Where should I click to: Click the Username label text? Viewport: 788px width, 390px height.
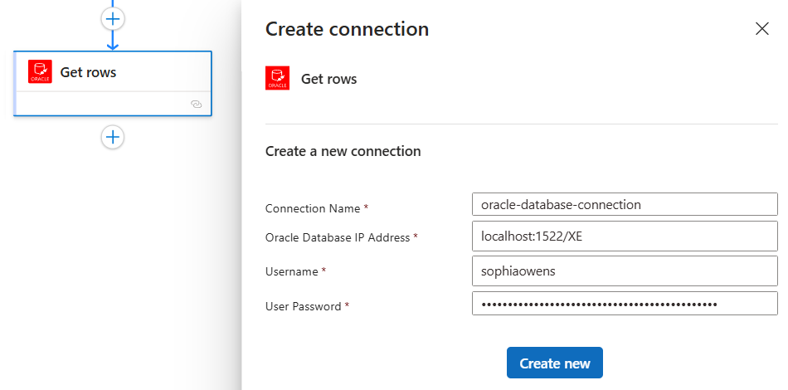click(291, 272)
